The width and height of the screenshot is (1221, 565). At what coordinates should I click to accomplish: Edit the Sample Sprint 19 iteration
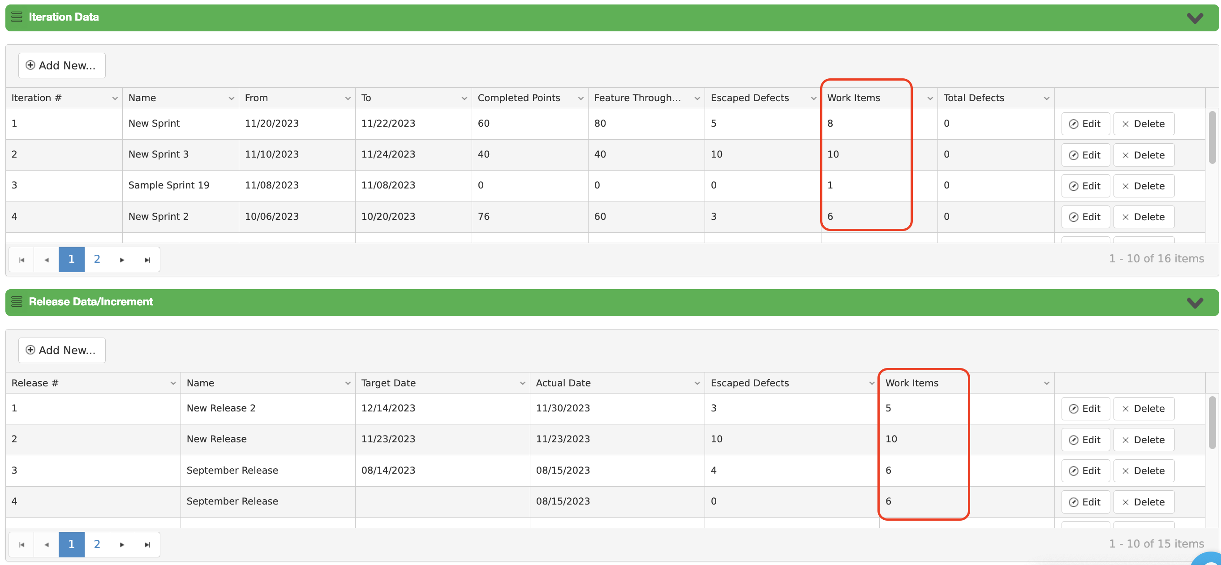(x=1085, y=186)
